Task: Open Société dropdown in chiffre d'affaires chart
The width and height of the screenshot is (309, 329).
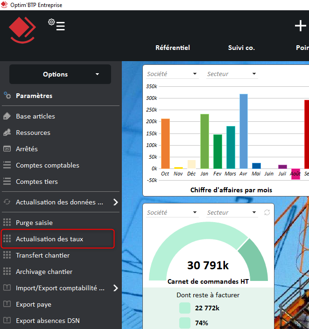Action: [172, 74]
